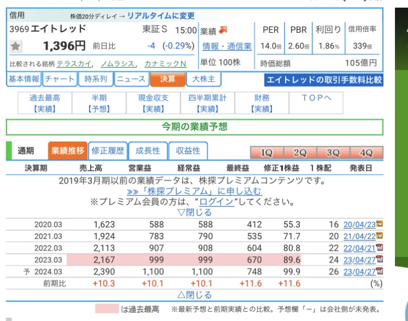Click 利回り value 1.86%
The width and height of the screenshot is (408, 321).
click(x=329, y=46)
